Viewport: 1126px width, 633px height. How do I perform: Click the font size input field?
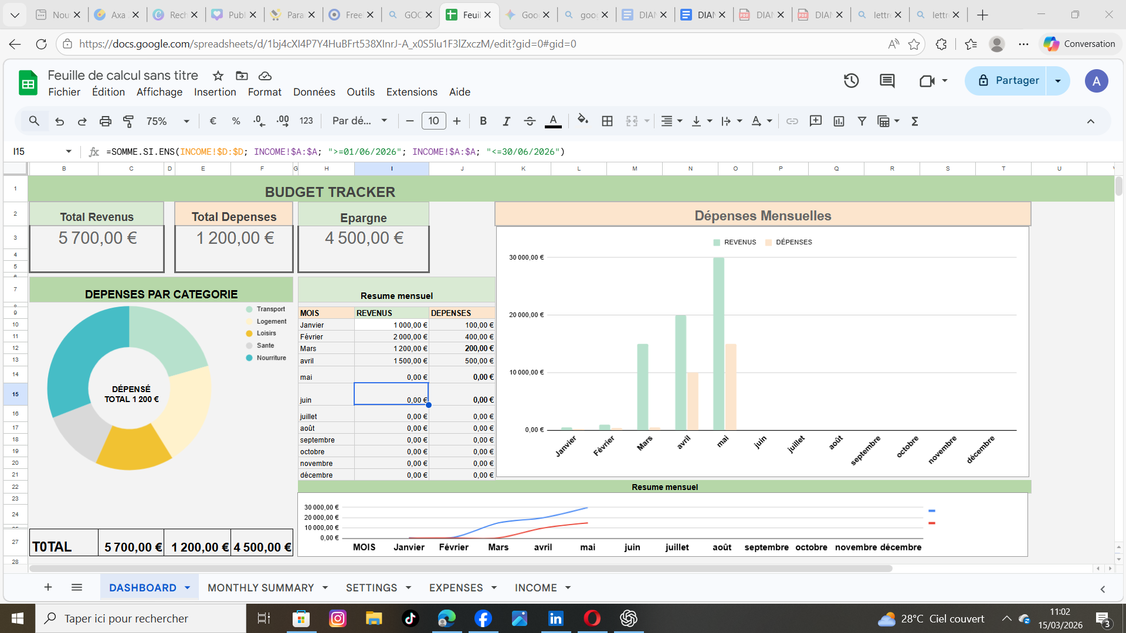click(433, 121)
